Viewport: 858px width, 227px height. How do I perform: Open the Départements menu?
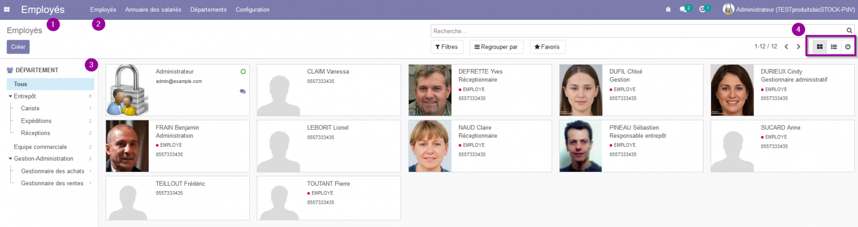click(x=209, y=10)
